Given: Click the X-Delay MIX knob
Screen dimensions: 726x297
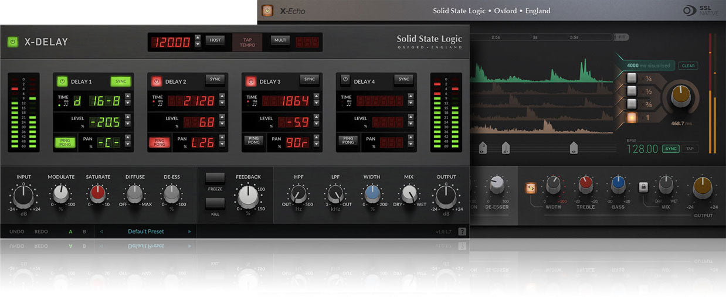Looking at the screenshot, I should click(x=409, y=194).
